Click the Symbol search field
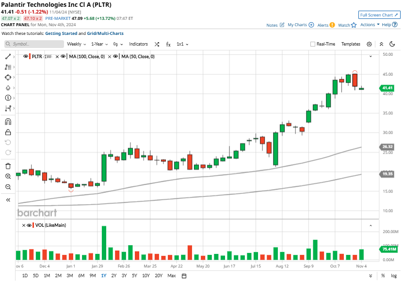This screenshot has width=404, height=284. 34,44
